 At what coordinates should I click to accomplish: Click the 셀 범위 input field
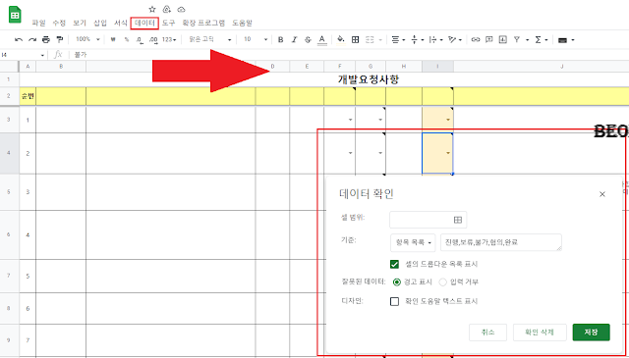click(x=429, y=220)
